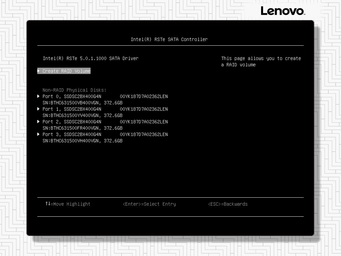
Task: Click the arrow icon beside Create RAID Volume
Action: click(39, 71)
